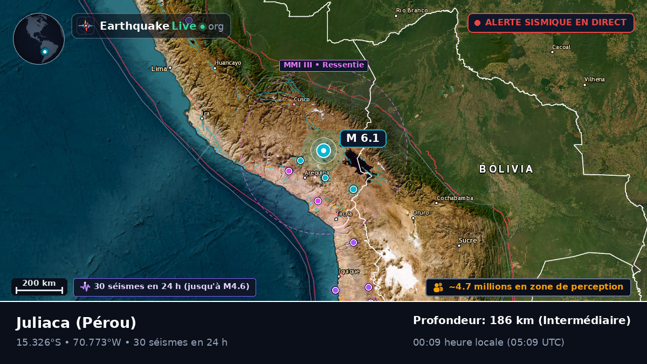Click the Sucre city label
The width and height of the screenshot is (647, 364).
coord(467,240)
